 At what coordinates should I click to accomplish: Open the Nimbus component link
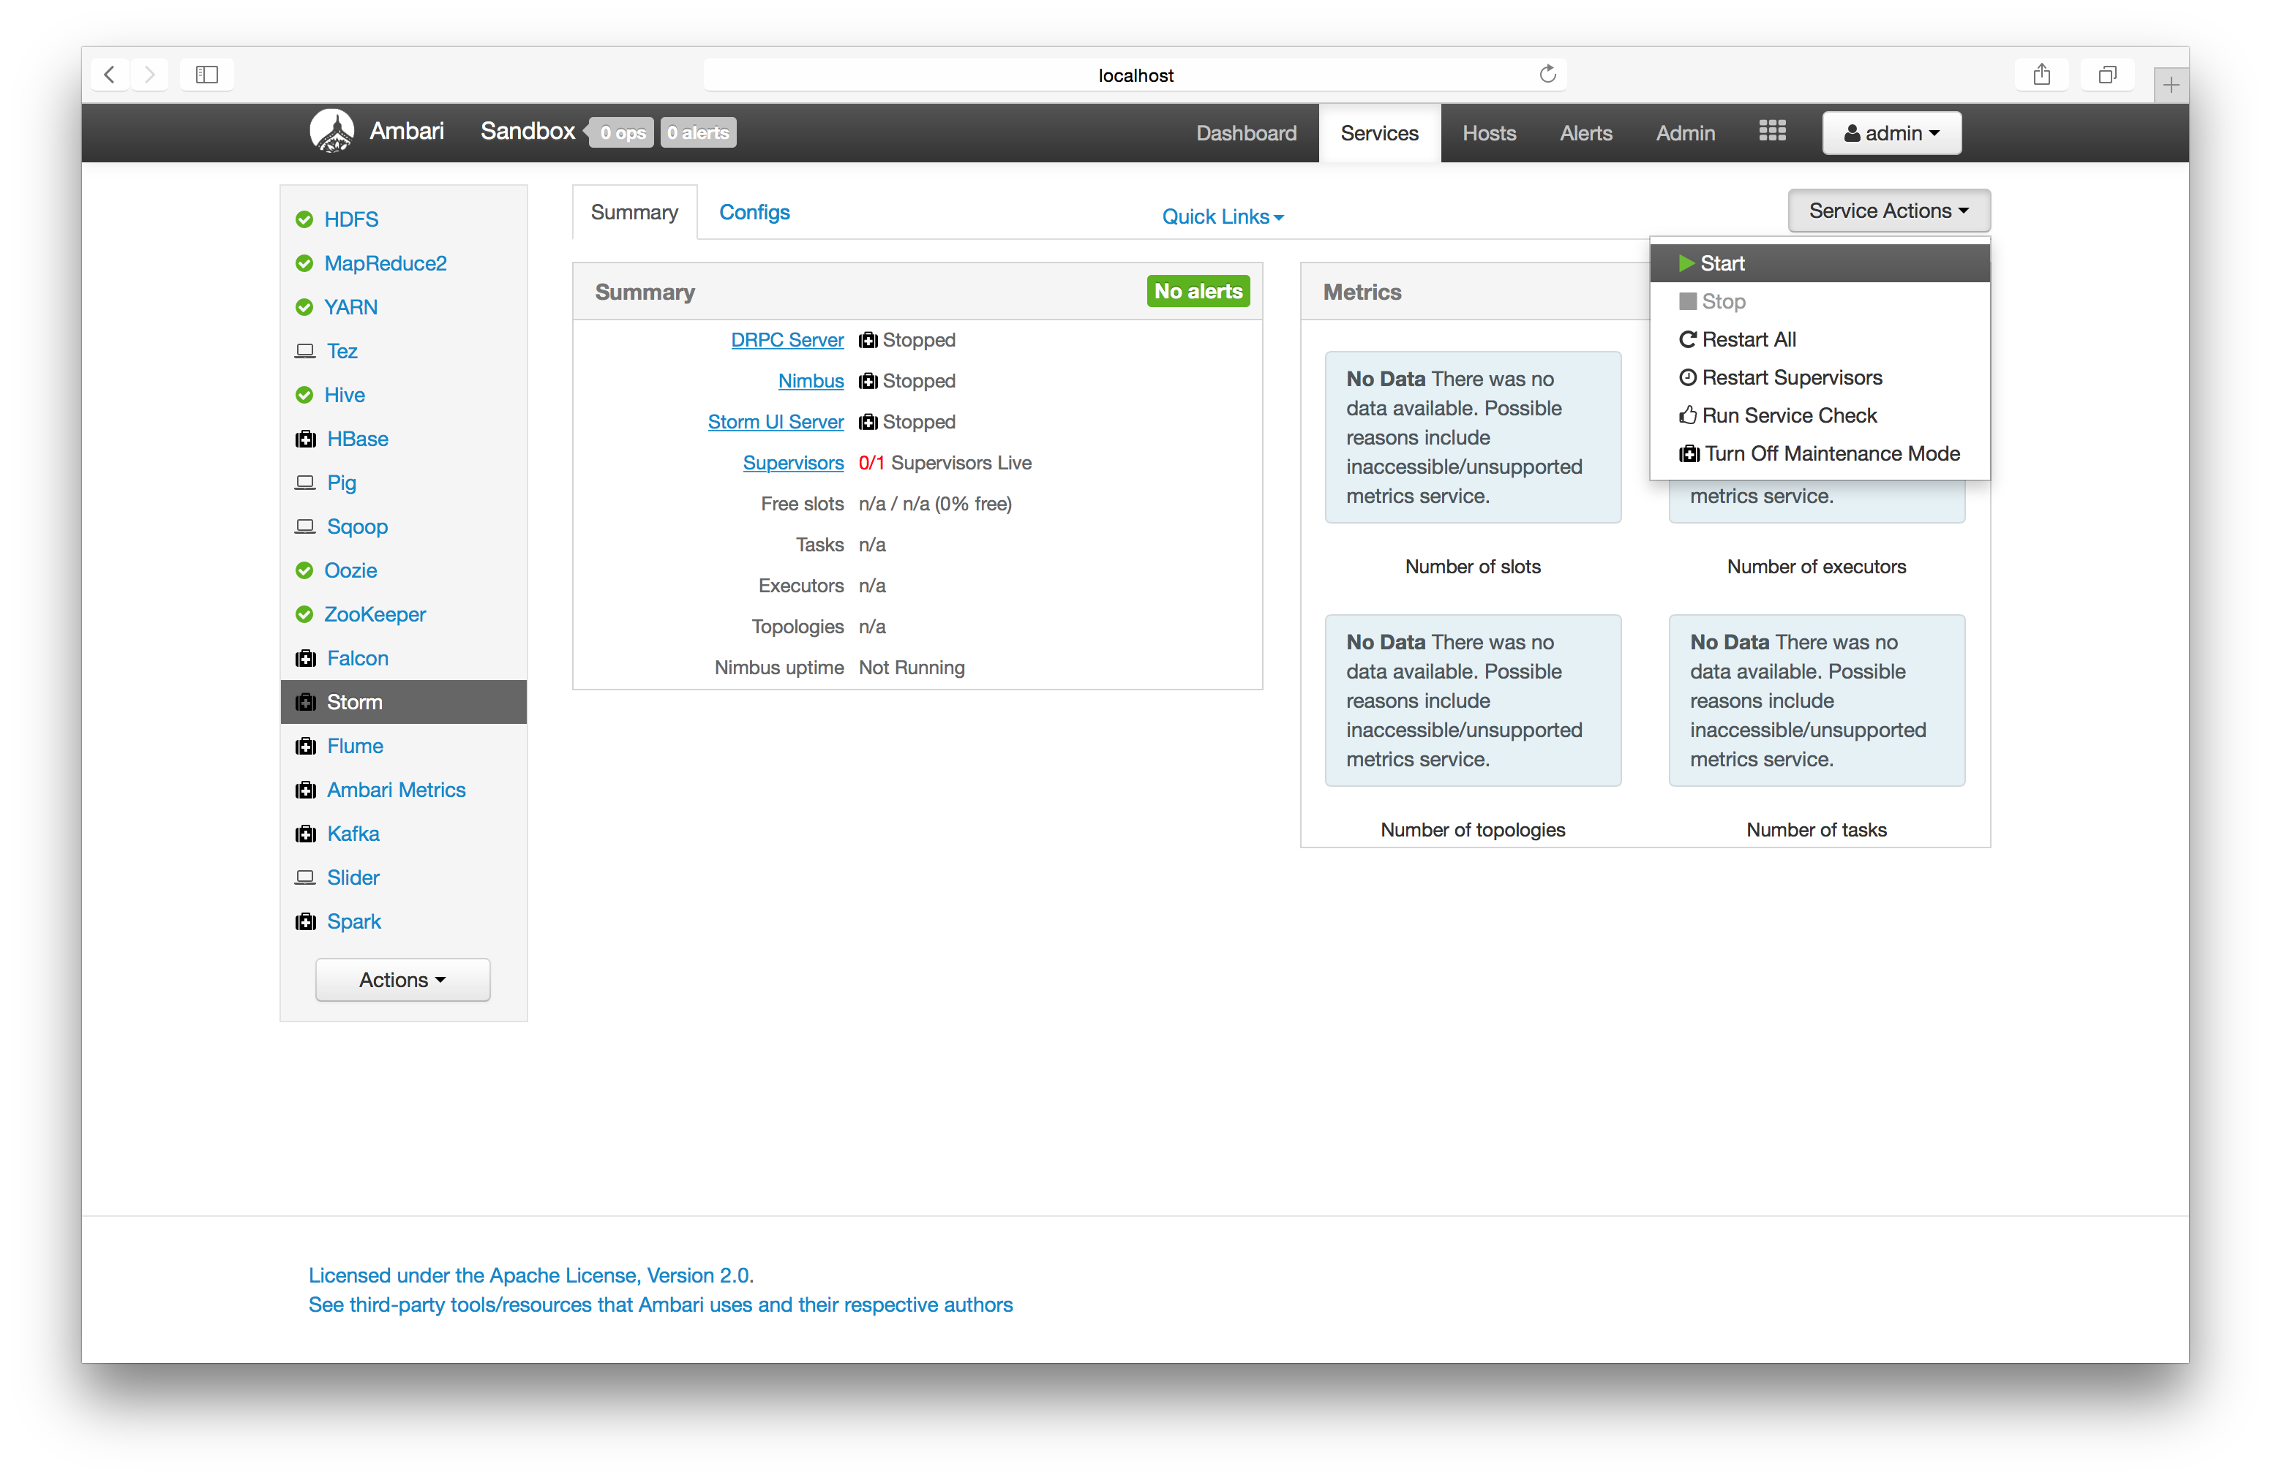[x=810, y=380]
